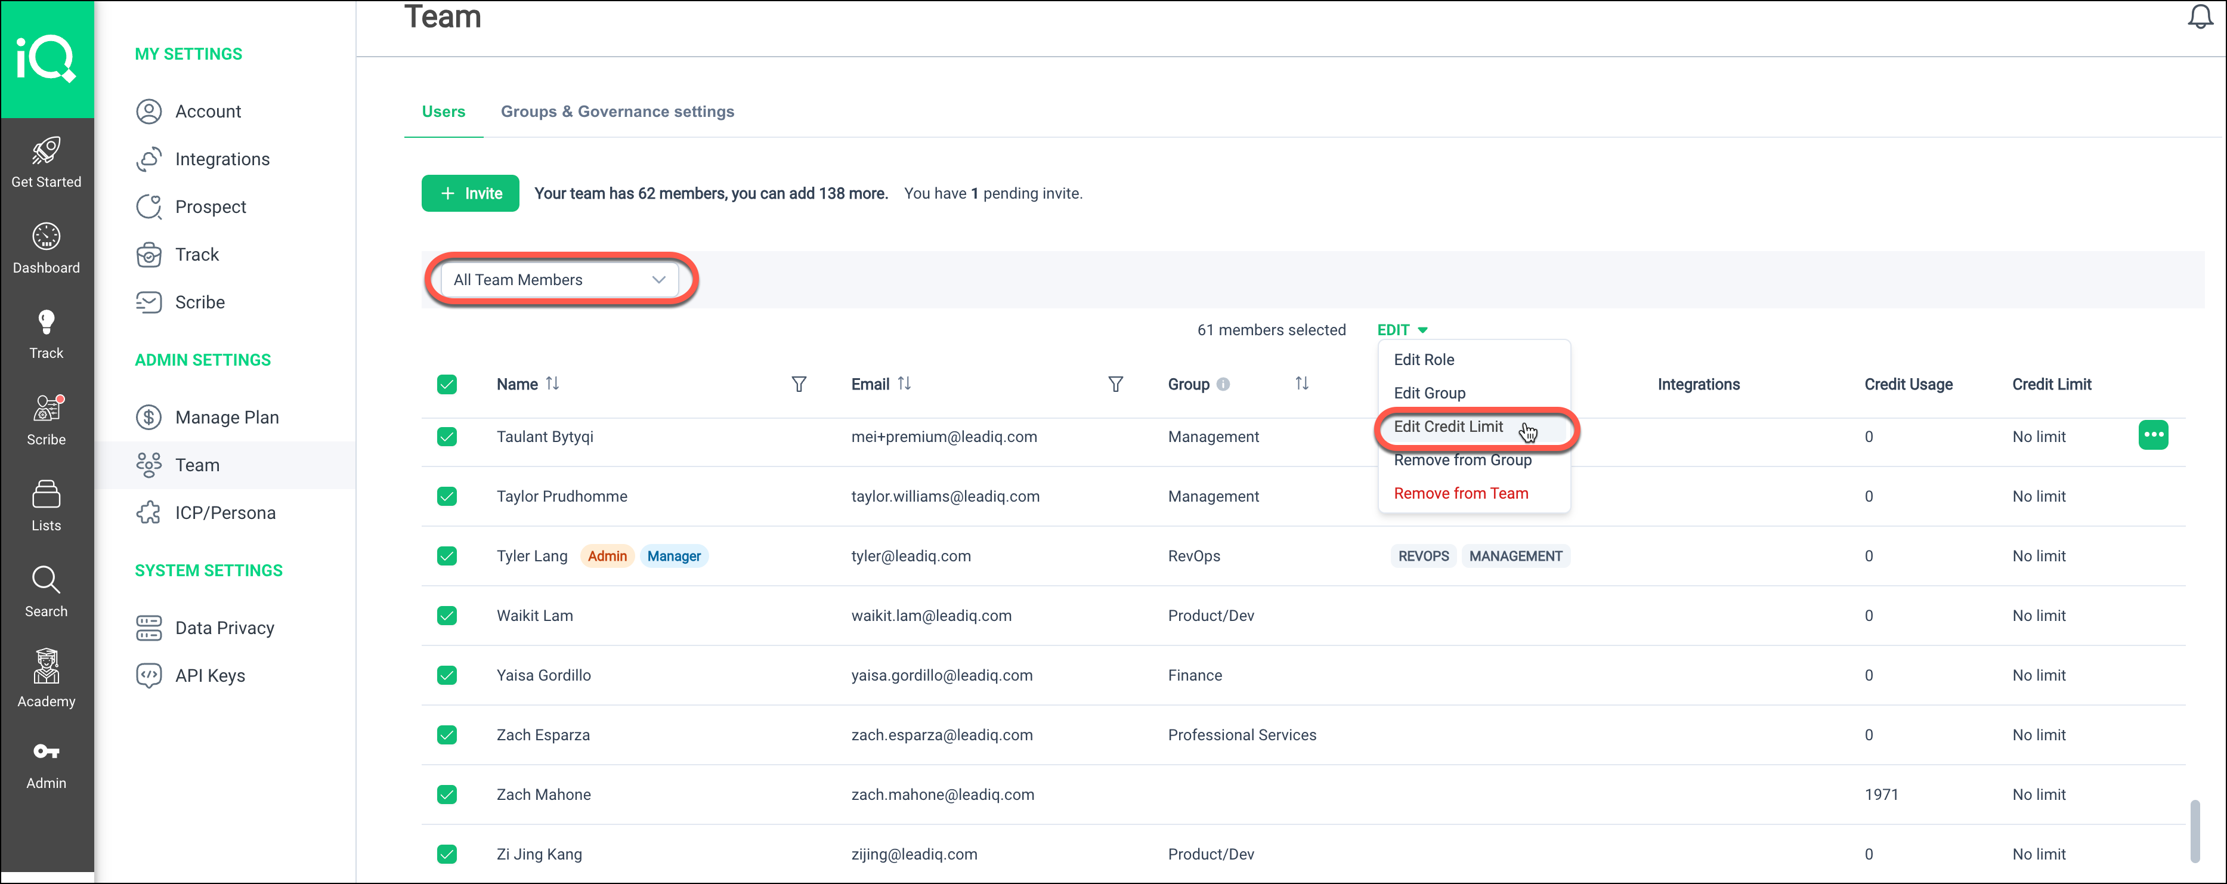This screenshot has width=2227, height=884.
Task: Switch to Groups & Governance settings tab
Action: point(617,112)
